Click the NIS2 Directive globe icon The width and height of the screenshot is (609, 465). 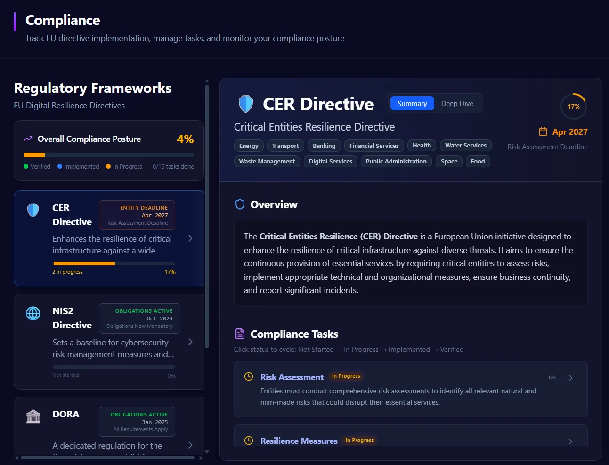[x=33, y=313]
